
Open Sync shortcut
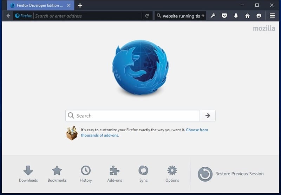[143, 174]
